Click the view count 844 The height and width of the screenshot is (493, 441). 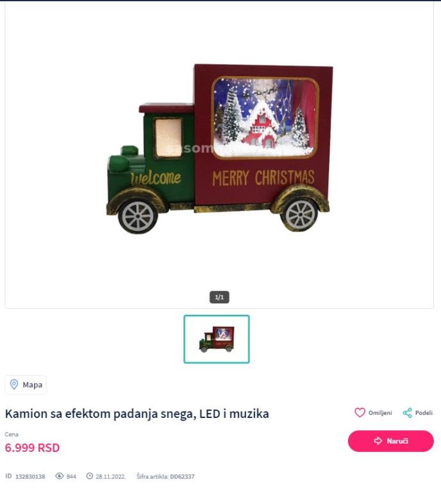71,476
